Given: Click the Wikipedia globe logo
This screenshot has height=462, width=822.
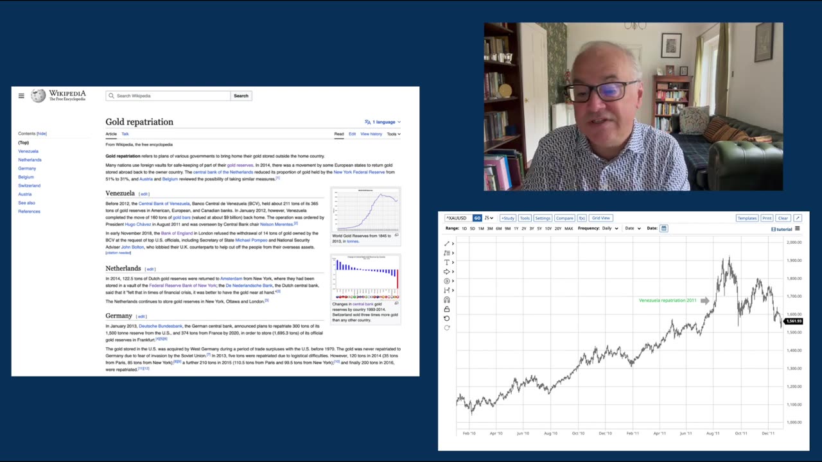Looking at the screenshot, I should [39, 96].
